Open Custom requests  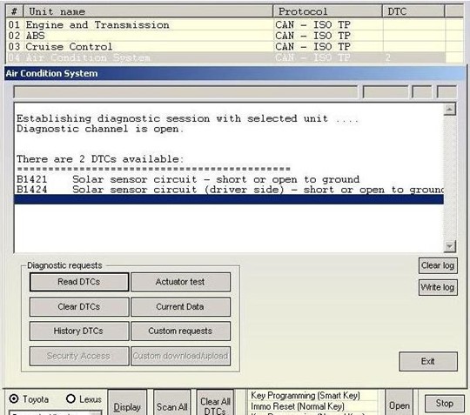coord(180,331)
